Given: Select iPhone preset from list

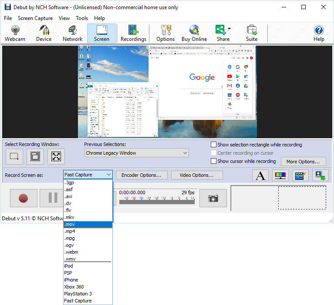Looking at the screenshot, I should 88,280.
